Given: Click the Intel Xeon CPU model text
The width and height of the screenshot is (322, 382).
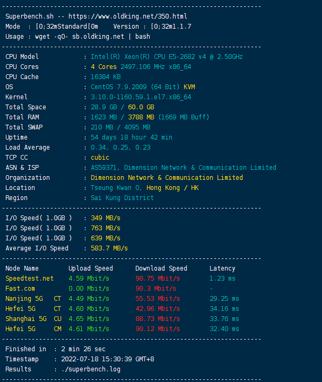Looking at the screenshot, I should [167, 57].
